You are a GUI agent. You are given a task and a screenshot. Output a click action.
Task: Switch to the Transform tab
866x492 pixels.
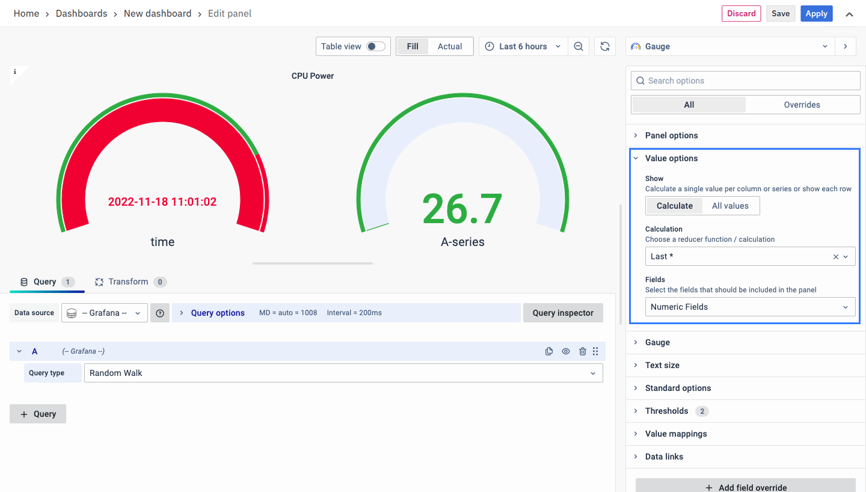(x=128, y=281)
